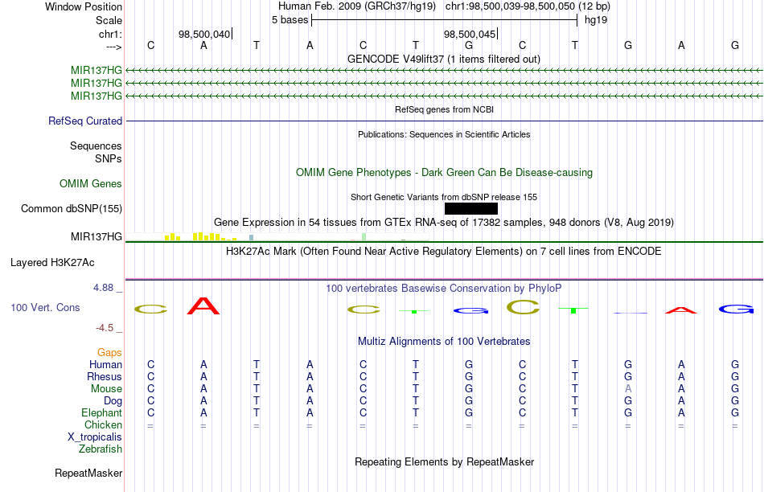Click the Rhesus alignment row label
The image size is (764, 492).
pyautogui.click(x=105, y=377)
